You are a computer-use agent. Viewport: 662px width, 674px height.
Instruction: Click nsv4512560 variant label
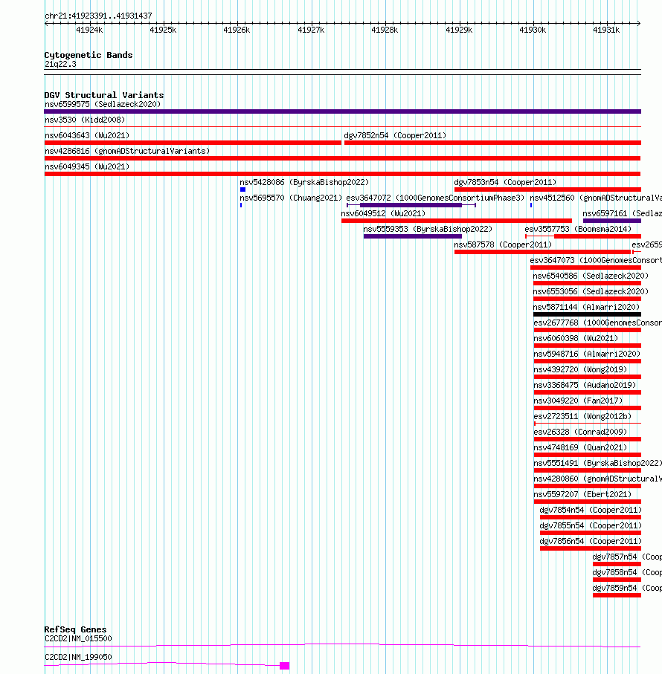596,198
